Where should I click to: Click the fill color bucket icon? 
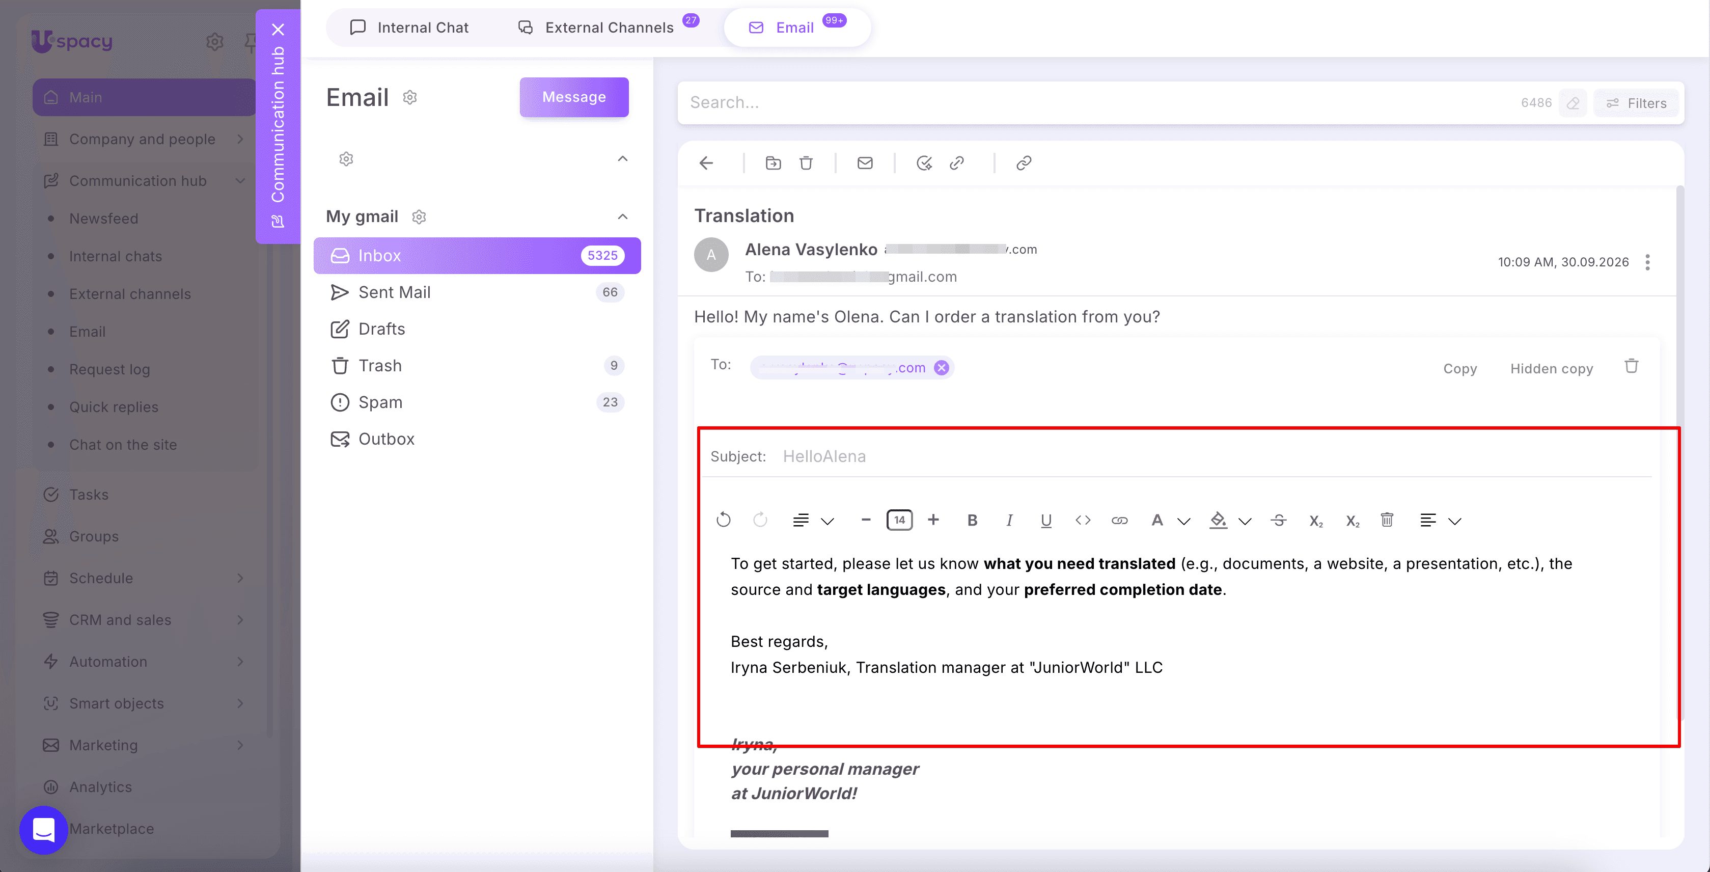[1218, 520]
